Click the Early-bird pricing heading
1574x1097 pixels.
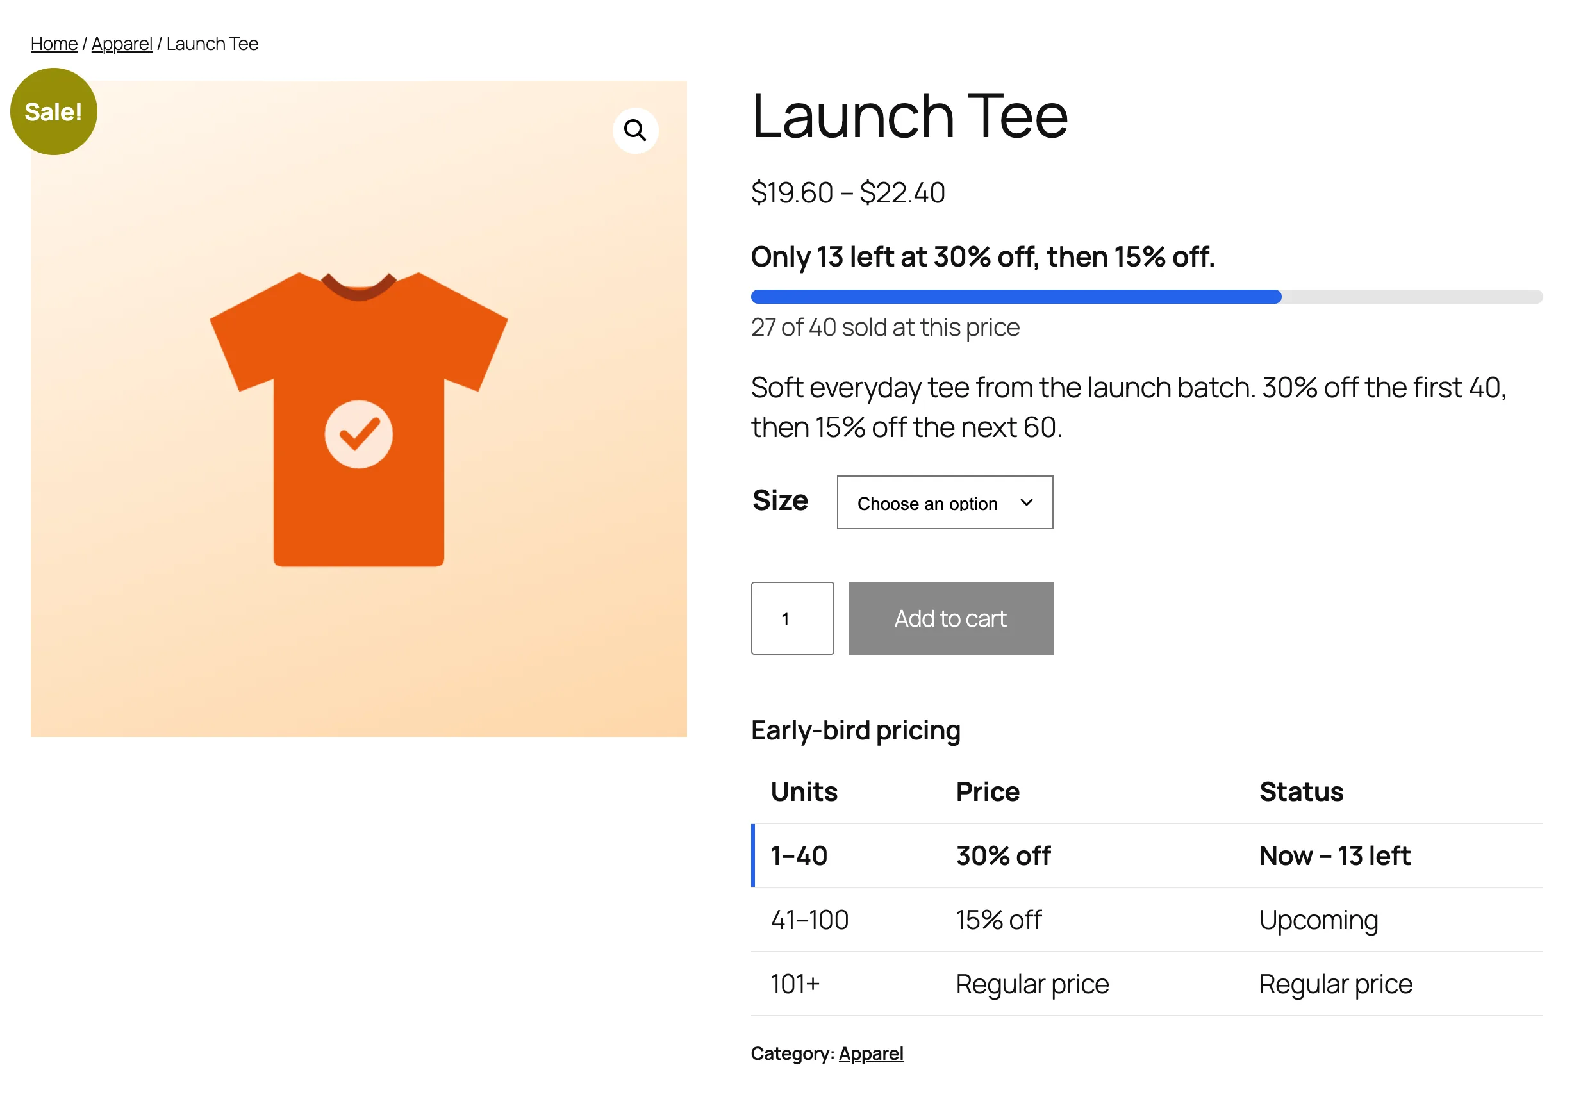pos(855,730)
